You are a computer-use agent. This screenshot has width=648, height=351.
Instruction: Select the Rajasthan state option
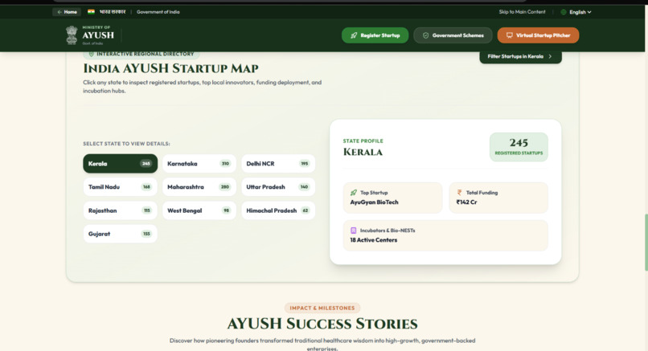(x=121, y=210)
